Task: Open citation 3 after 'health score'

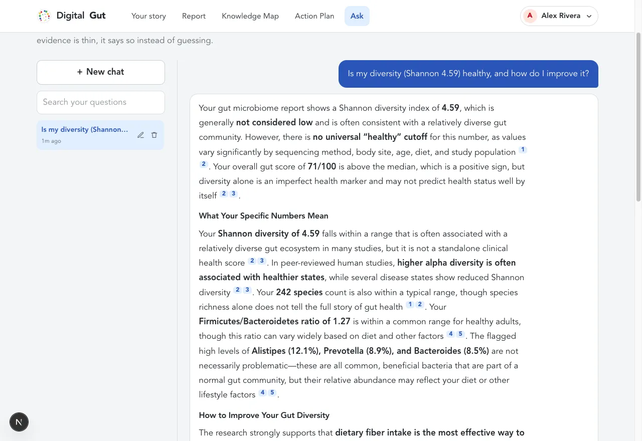Action: click(x=262, y=261)
